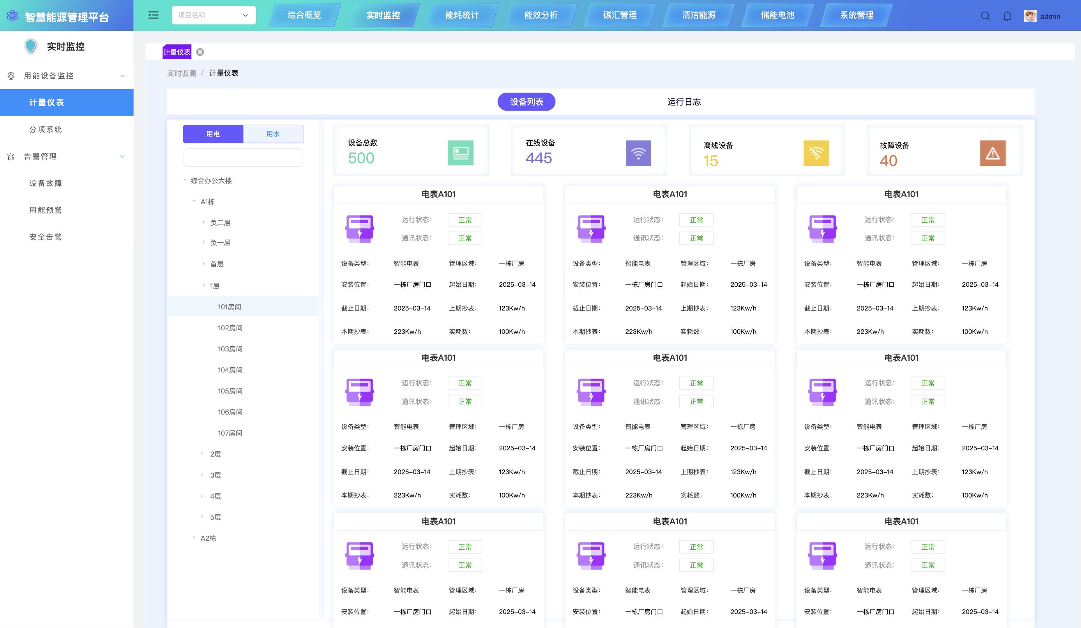The width and height of the screenshot is (1081, 628).
Task: Click the notification bell icon
Action: click(1007, 16)
